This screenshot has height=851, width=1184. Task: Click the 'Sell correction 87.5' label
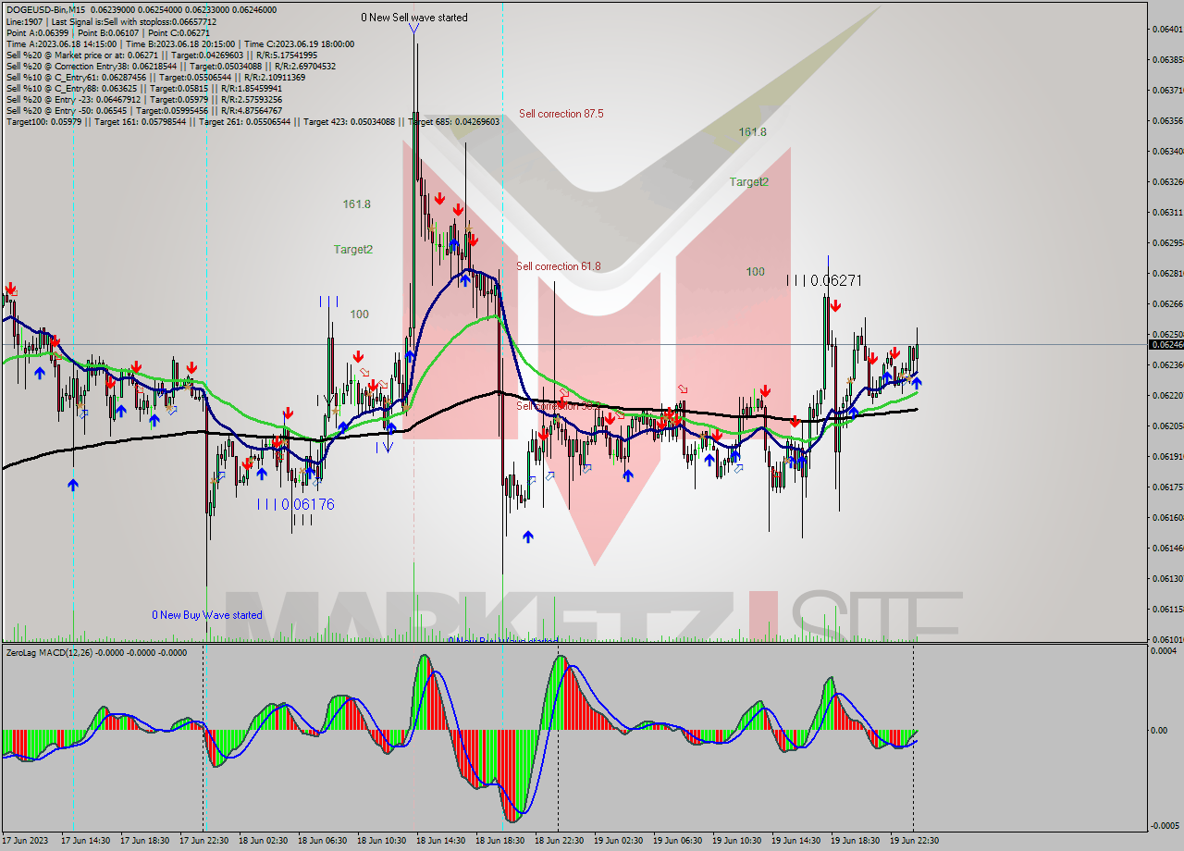[561, 114]
